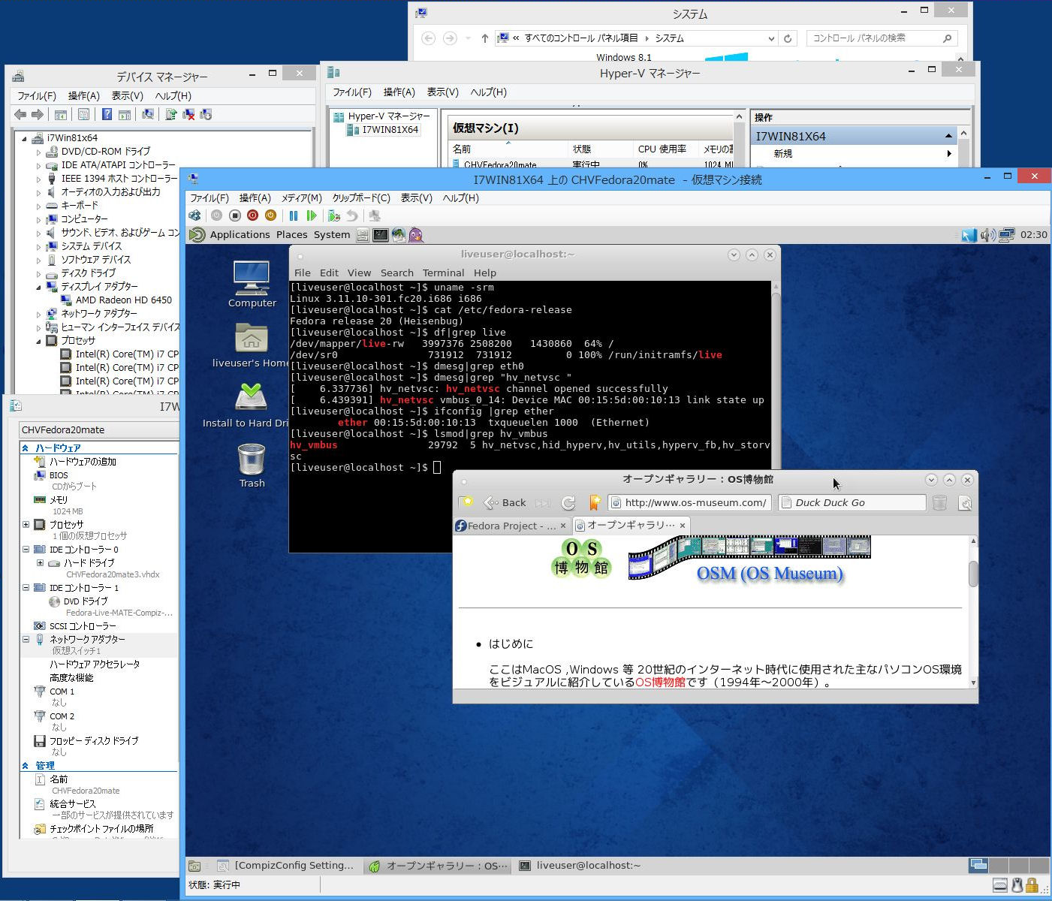Open System menu in MATE panel
This screenshot has width=1052, height=901.
(332, 235)
